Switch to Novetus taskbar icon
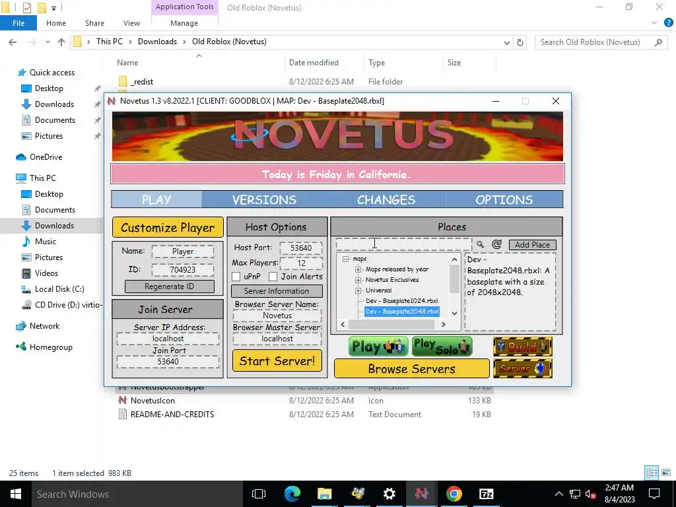676x507 pixels. [x=422, y=494]
